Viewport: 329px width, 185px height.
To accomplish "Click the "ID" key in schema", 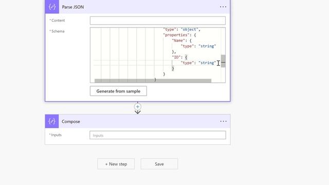I will click(x=176, y=57).
